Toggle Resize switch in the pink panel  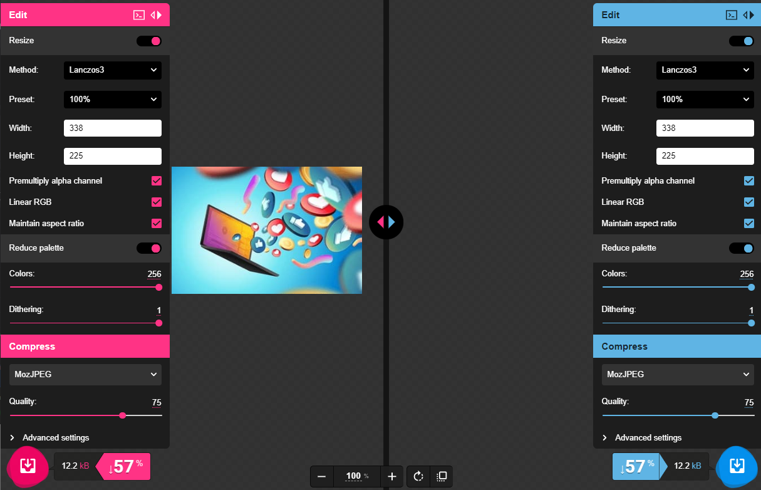[x=149, y=41]
